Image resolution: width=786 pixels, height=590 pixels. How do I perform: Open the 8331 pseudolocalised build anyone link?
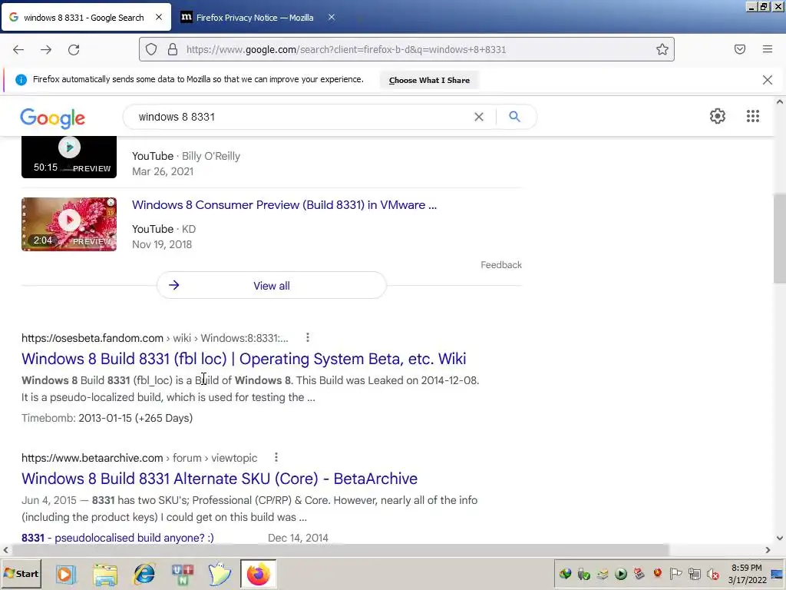[117, 538]
